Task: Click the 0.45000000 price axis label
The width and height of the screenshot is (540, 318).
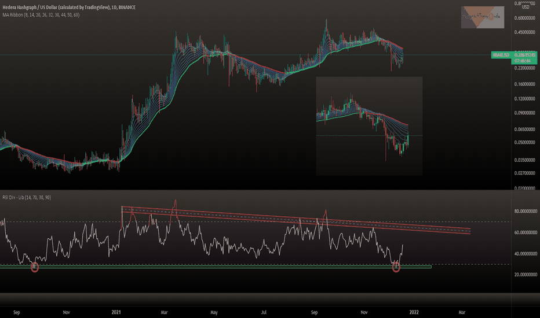Action: [525, 32]
